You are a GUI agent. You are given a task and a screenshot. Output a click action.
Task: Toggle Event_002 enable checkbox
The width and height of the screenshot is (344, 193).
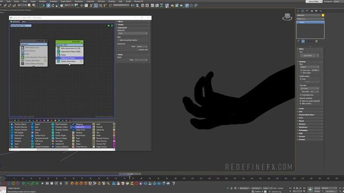pyautogui.click(x=82, y=42)
